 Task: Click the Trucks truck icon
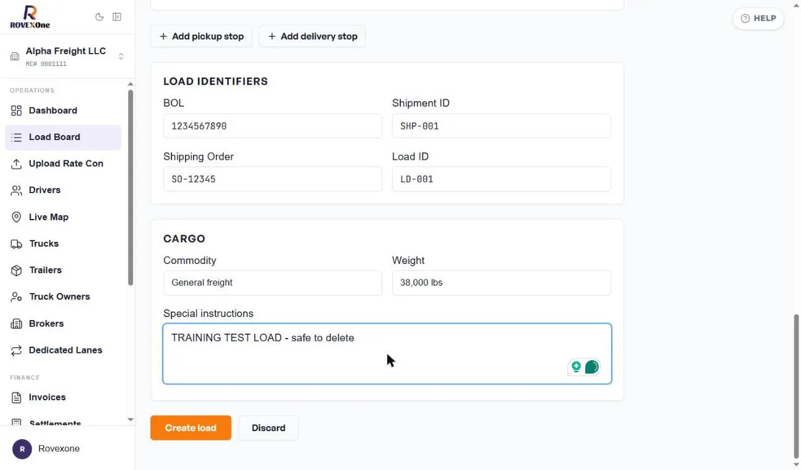pyautogui.click(x=17, y=244)
